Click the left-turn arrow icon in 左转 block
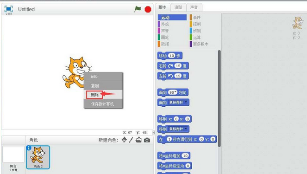The width and height of the screenshot is (307, 174). pyautogui.click(x=170, y=76)
